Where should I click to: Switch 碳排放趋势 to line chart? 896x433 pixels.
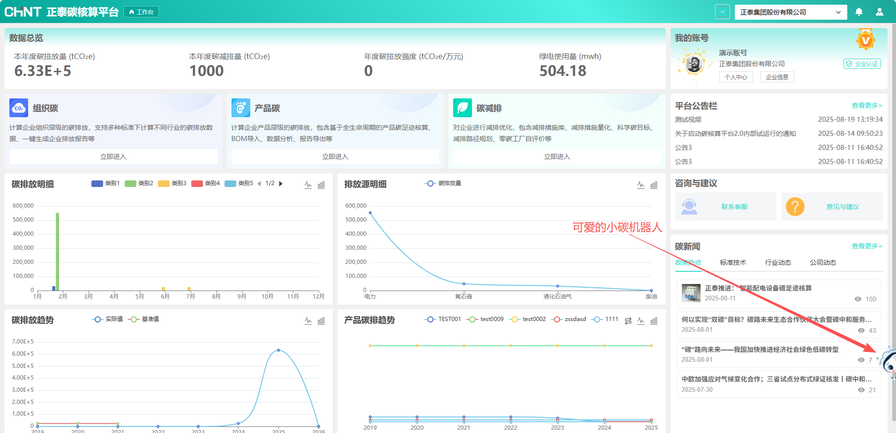308,321
